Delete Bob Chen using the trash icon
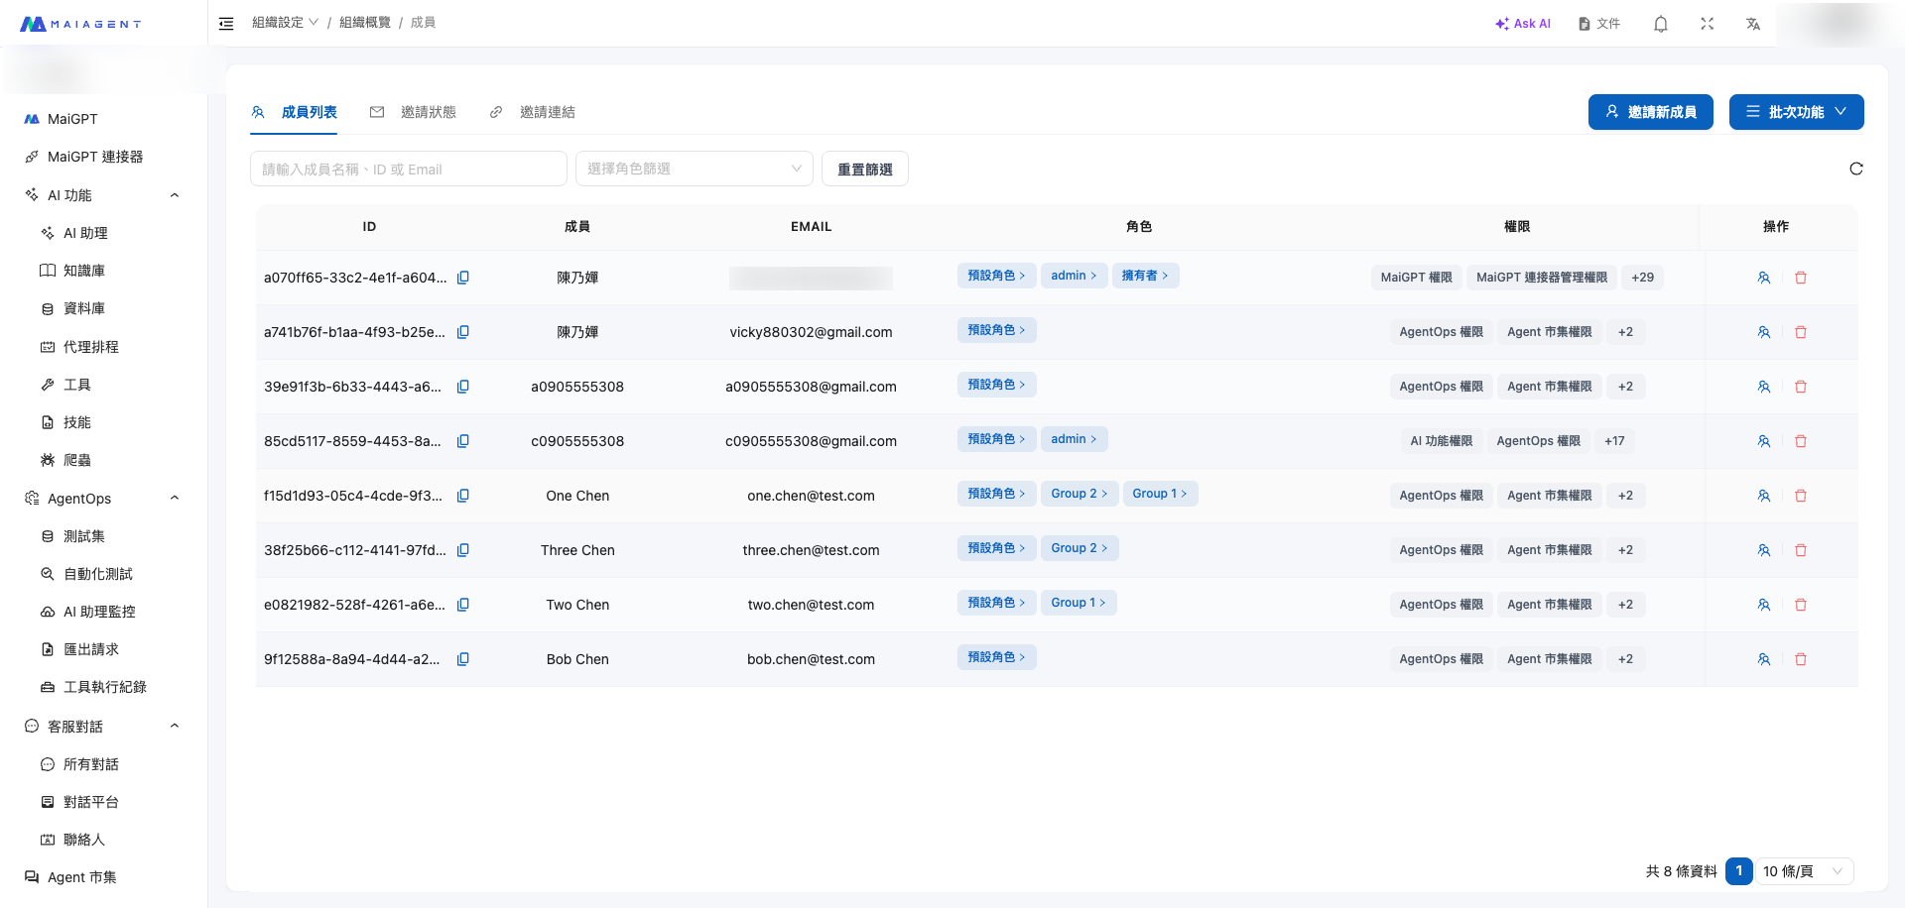This screenshot has width=1905, height=908. 1801,658
